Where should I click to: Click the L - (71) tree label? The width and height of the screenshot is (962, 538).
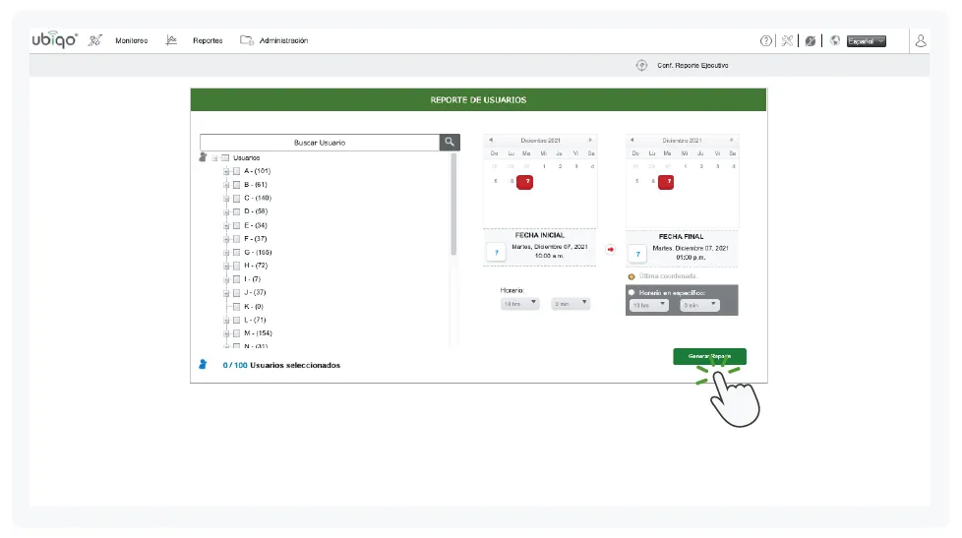[x=255, y=320]
